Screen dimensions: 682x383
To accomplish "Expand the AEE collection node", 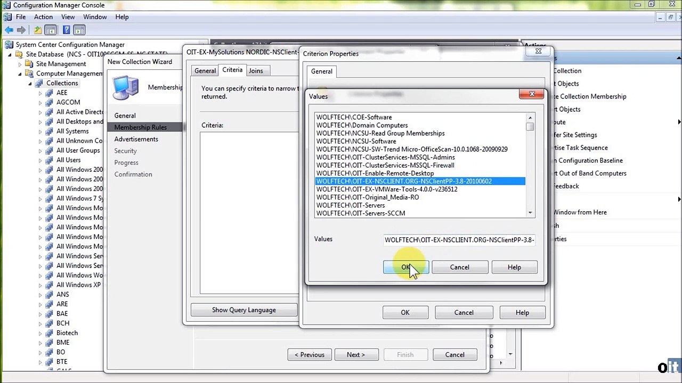I will pos(40,93).
